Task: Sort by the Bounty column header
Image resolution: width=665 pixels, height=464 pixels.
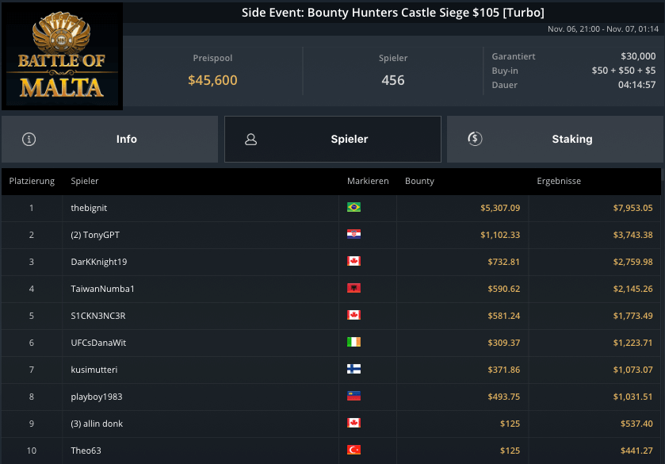Action: coord(419,182)
